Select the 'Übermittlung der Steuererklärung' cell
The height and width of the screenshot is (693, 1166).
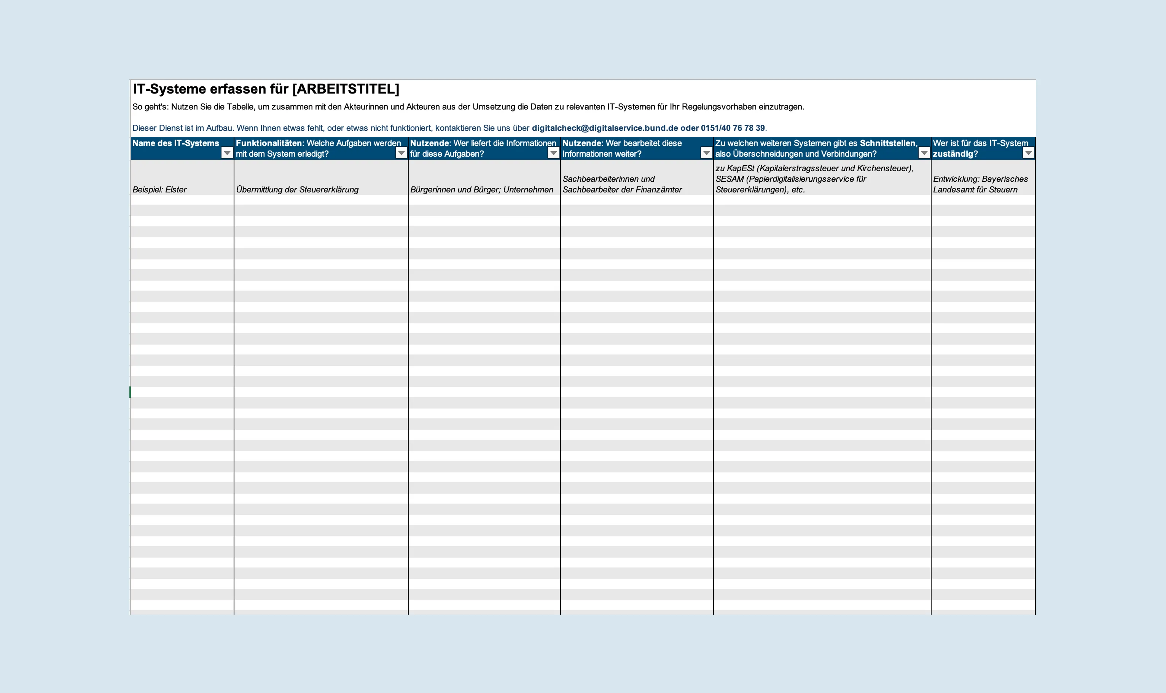click(321, 178)
